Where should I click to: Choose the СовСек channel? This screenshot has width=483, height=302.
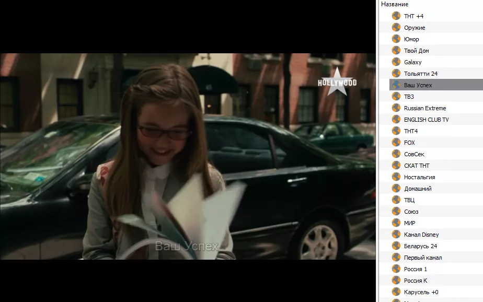click(x=415, y=154)
